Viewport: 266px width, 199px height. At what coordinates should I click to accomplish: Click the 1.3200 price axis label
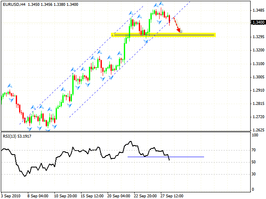(x=259, y=50)
